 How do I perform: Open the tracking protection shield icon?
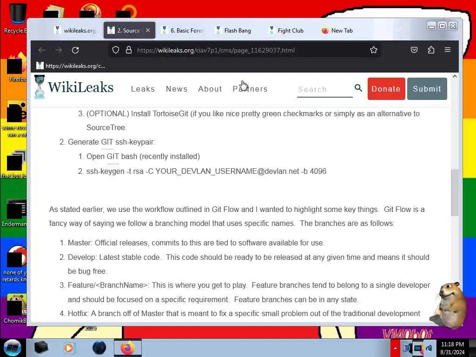116,50
